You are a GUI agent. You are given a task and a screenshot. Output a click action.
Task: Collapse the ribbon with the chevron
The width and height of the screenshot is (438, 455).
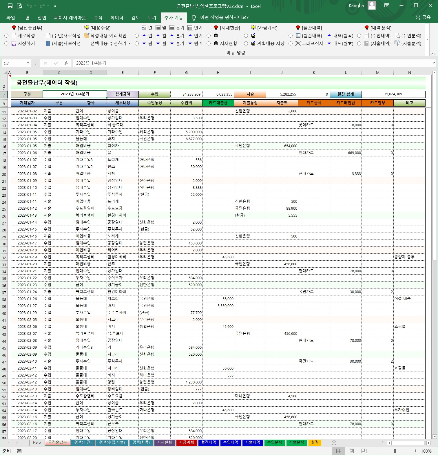[x=433, y=54]
